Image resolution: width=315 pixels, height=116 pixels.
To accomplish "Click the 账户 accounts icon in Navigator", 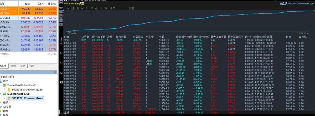I will click(x=1, y=81).
